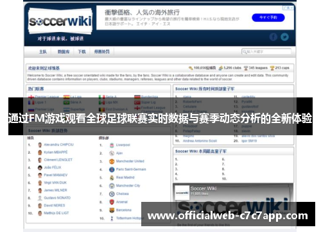Open the Kylian MBAPPÉ player link
Image resolution: width=321 pixels, height=232 pixels.
(56, 153)
